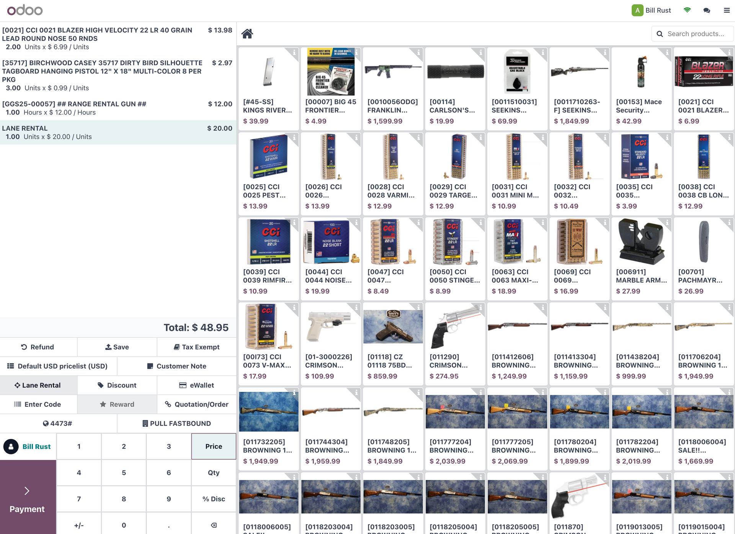Add CCI 0035 priced $3.99

coord(642,174)
